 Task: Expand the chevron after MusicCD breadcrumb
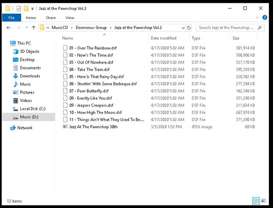click(x=72, y=27)
